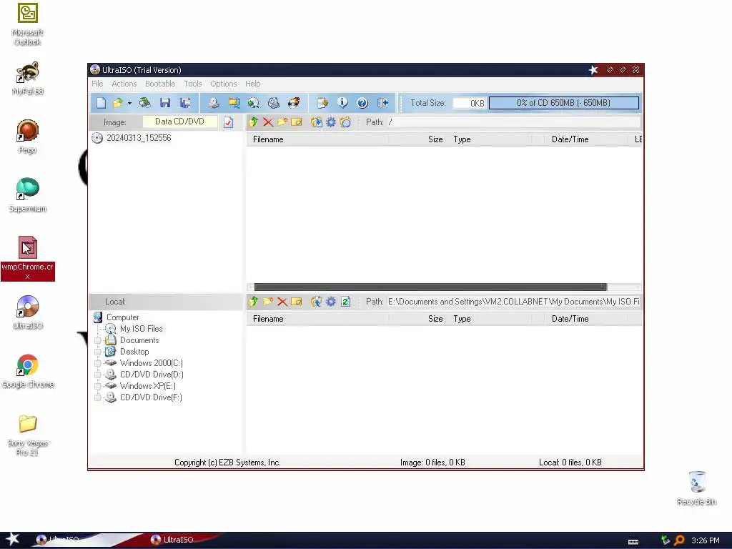Open the File menu

pyautogui.click(x=97, y=84)
